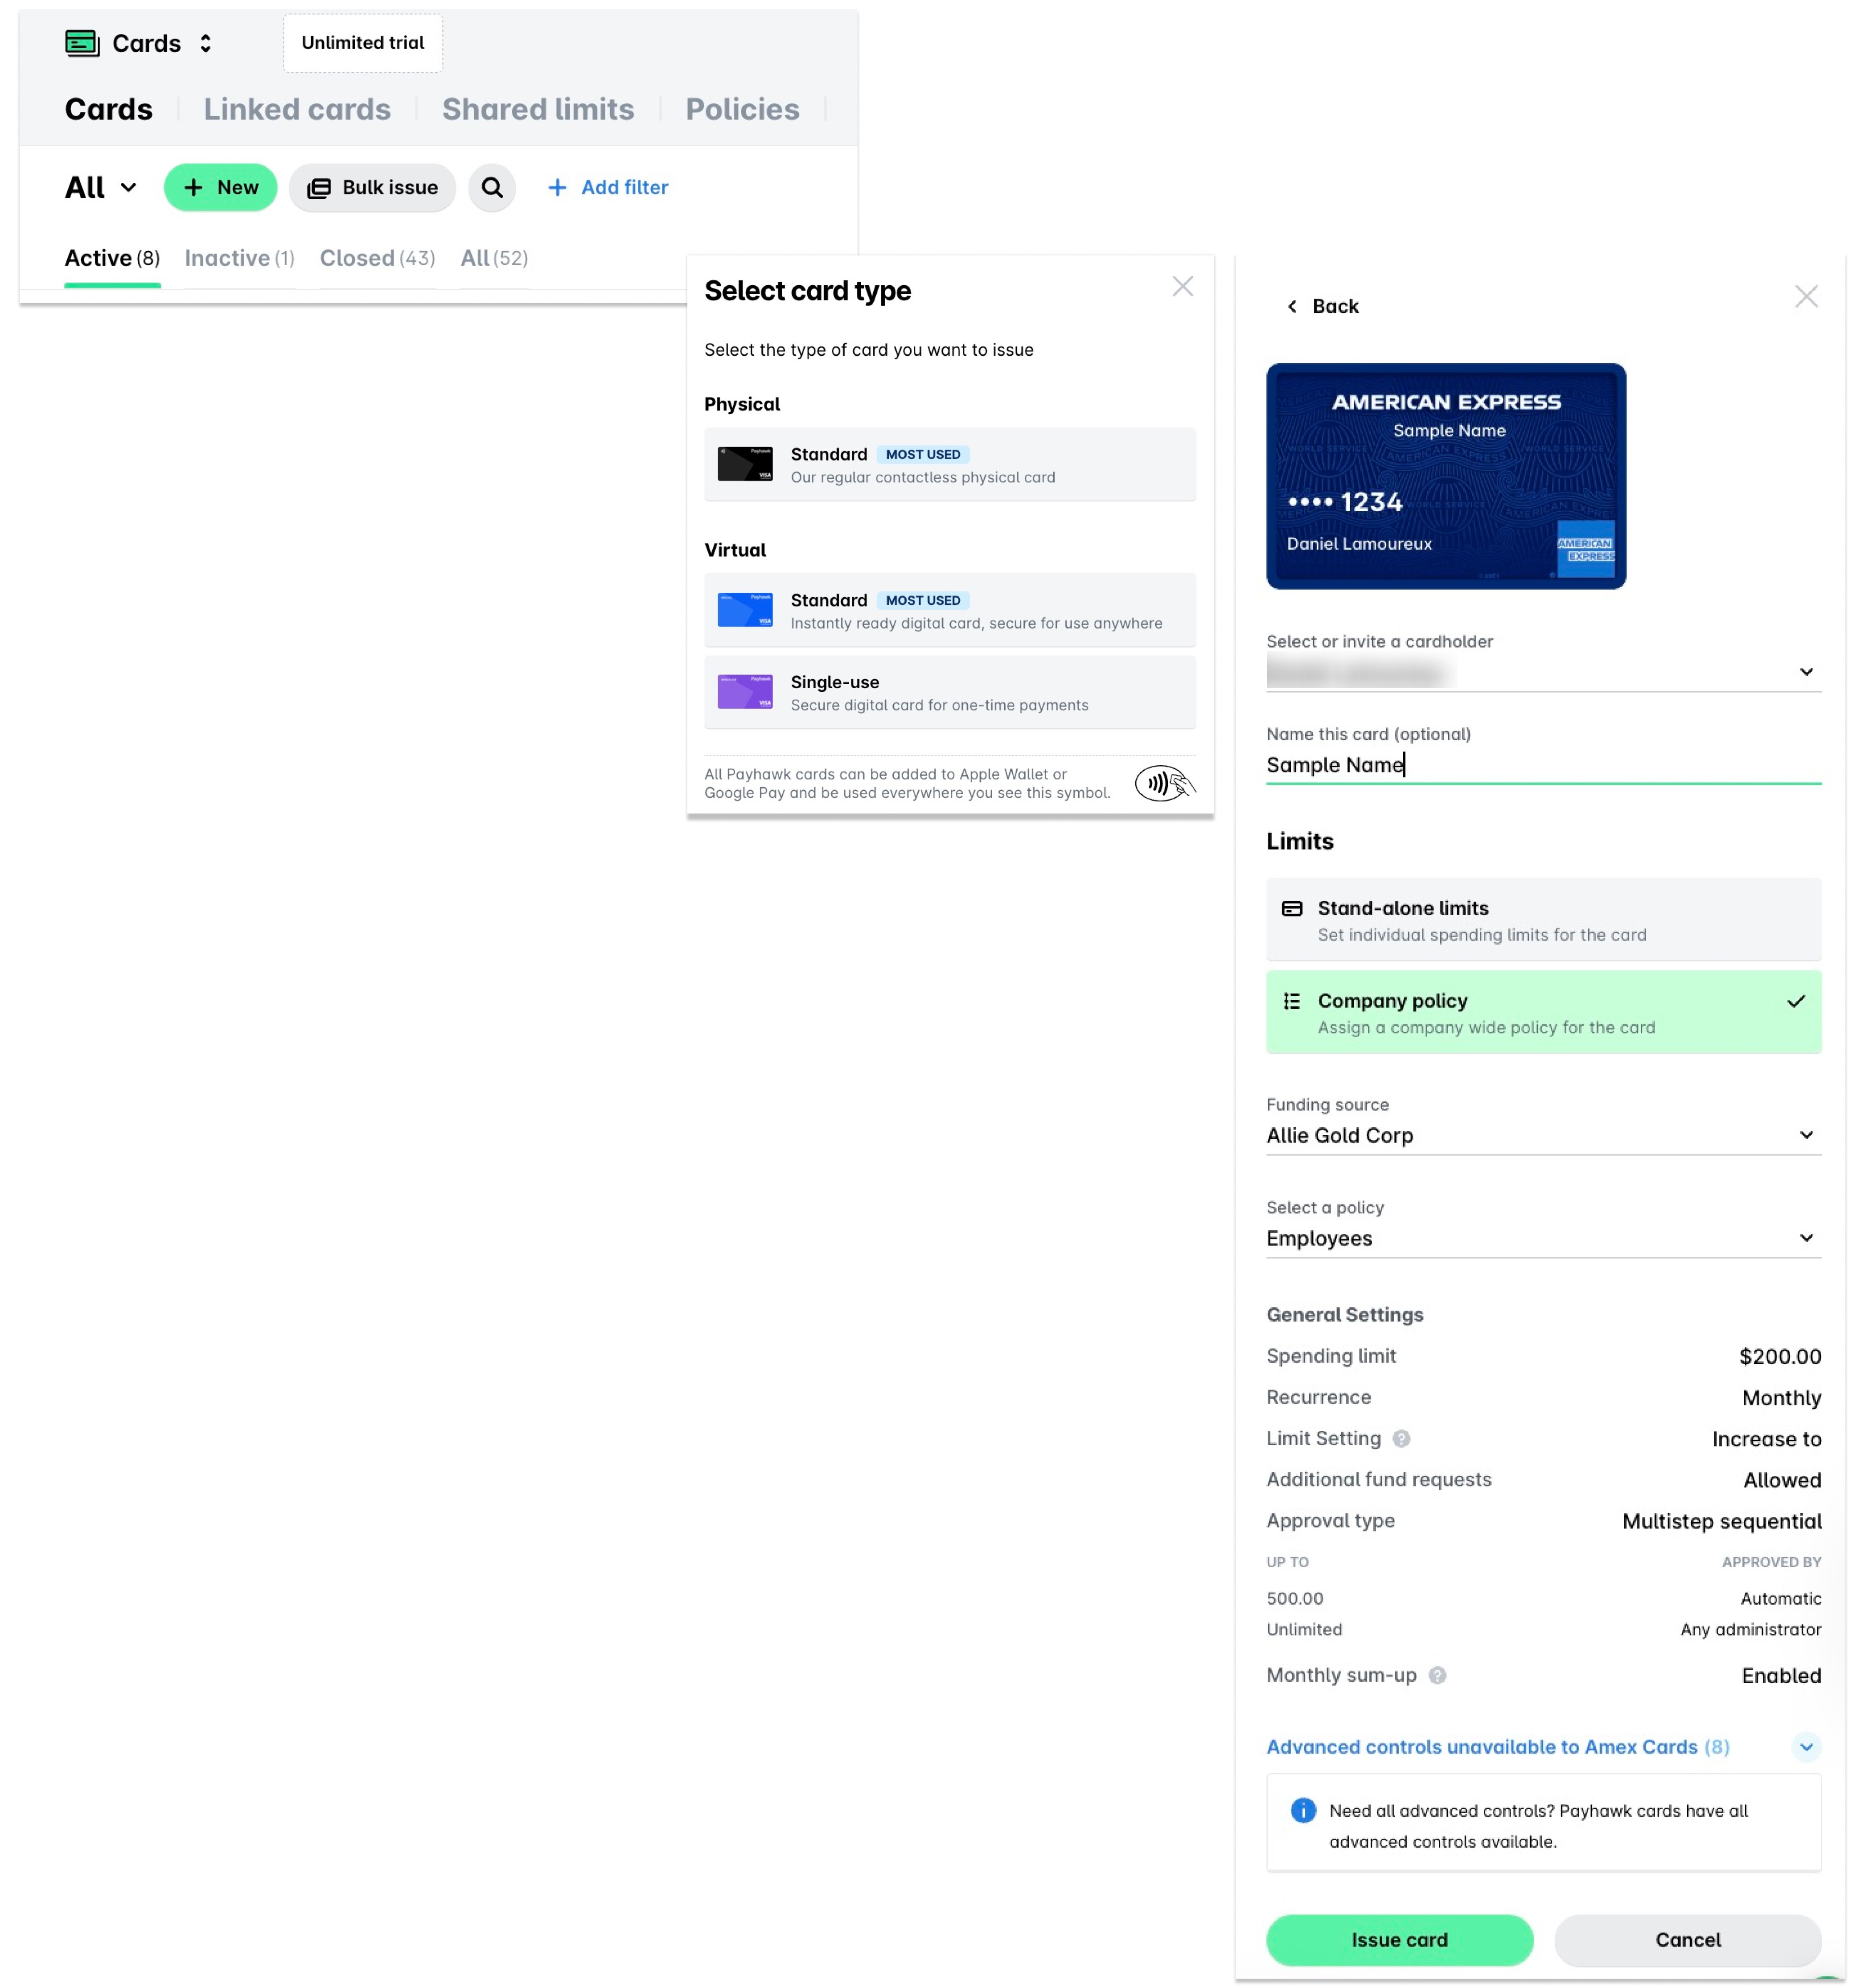
Task: Click the checkmark on Company policy
Action: tap(1796, 1001)
